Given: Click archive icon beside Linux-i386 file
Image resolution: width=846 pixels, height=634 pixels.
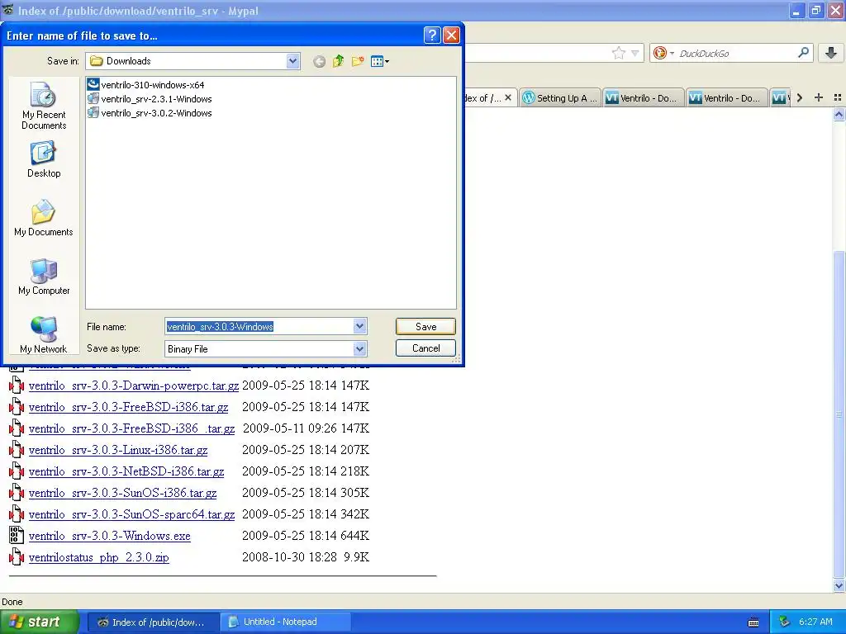Looking at the screenshot, I should tap(17, 450).
